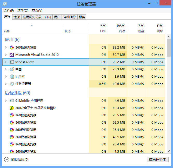Screen dimensions: 173x168
Task: Sort by the 内存 column header
Action: click(117, 29)
